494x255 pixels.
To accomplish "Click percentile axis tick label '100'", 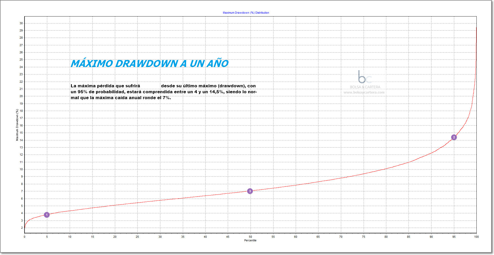I will 476,237.
